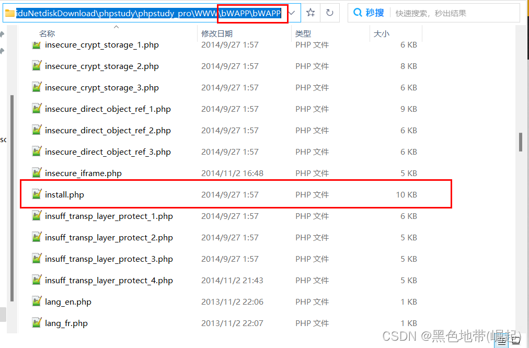Select file name insecure_direct_object_ref_1.php
Image resolution: width=529 pixels, height=348 pixels.
coord(108,109)
